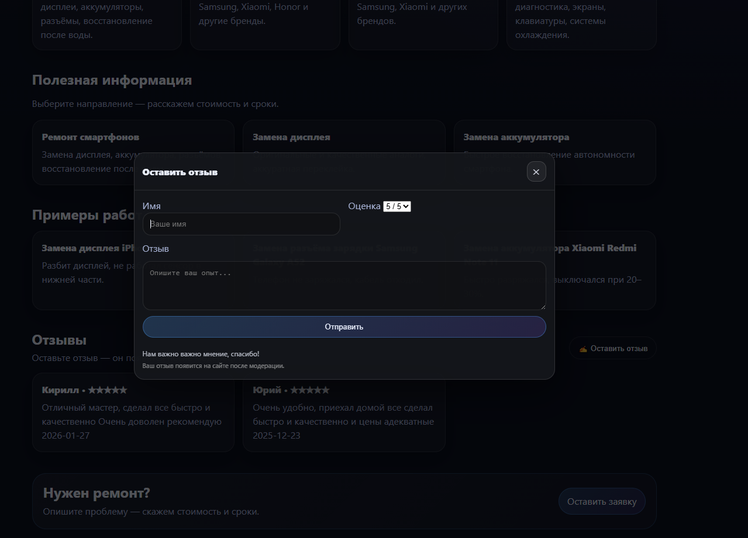Click the star rating in Юрий's review
Screen dimensions: 748x538
pos(309,390)
